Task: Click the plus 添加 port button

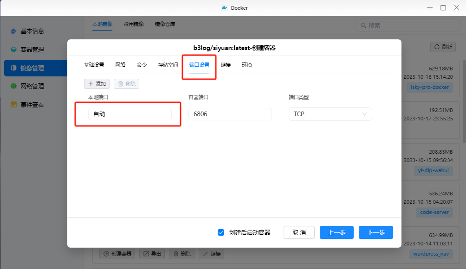Action: point(97,84)
